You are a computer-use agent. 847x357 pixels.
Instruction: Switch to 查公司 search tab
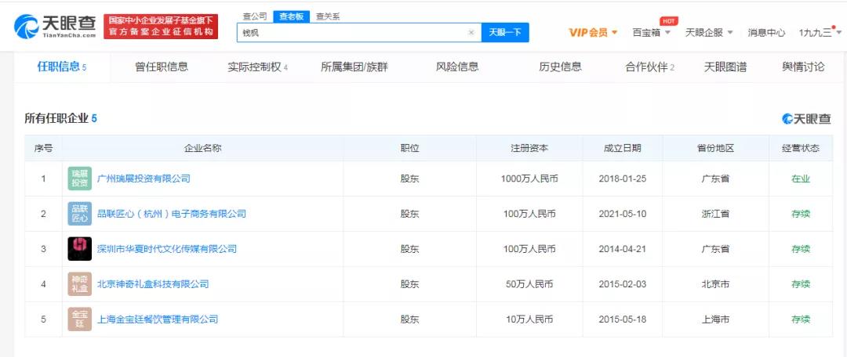(x=254, y=16)
